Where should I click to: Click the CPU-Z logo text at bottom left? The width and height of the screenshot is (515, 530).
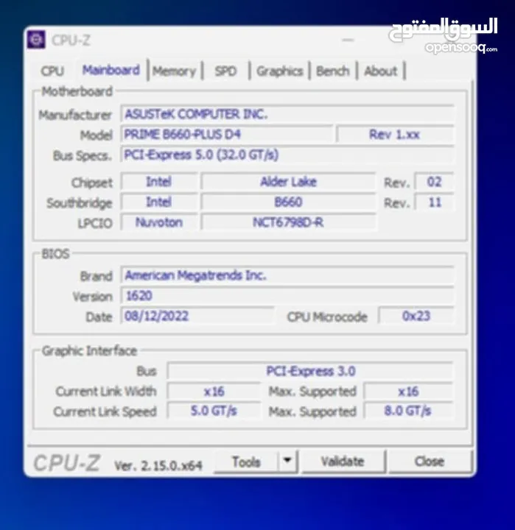(x=67, y=462)
